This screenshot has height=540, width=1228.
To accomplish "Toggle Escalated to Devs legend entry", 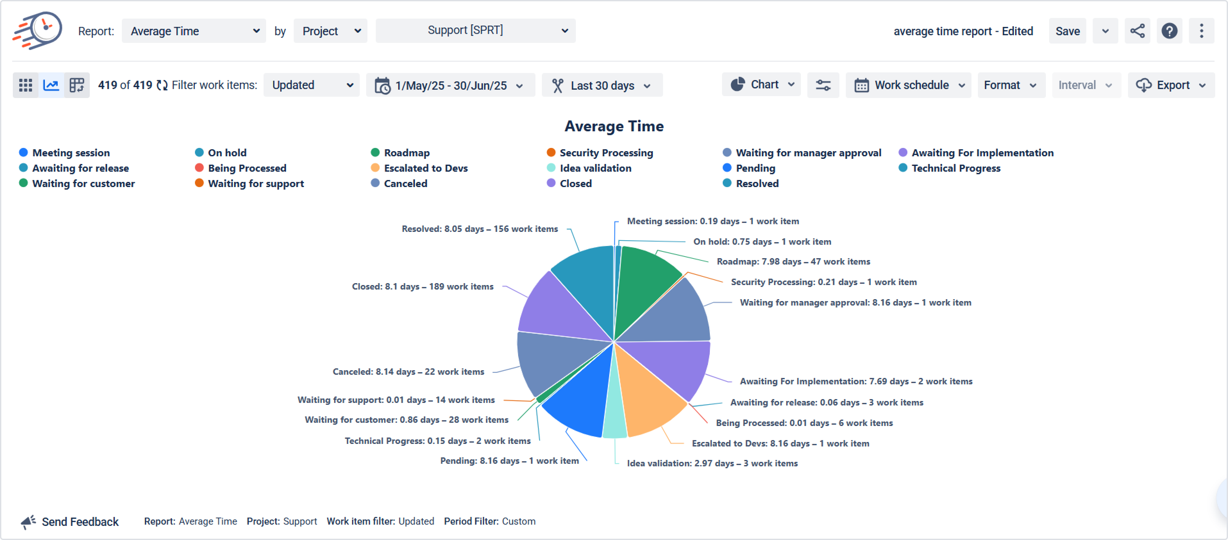I will click(425, 168).
